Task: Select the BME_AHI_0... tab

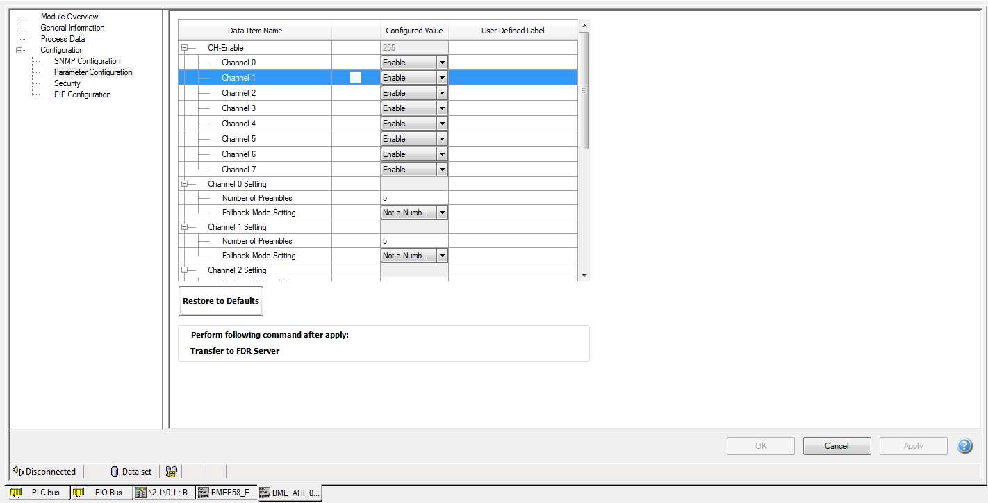Action: click(289, 493)
